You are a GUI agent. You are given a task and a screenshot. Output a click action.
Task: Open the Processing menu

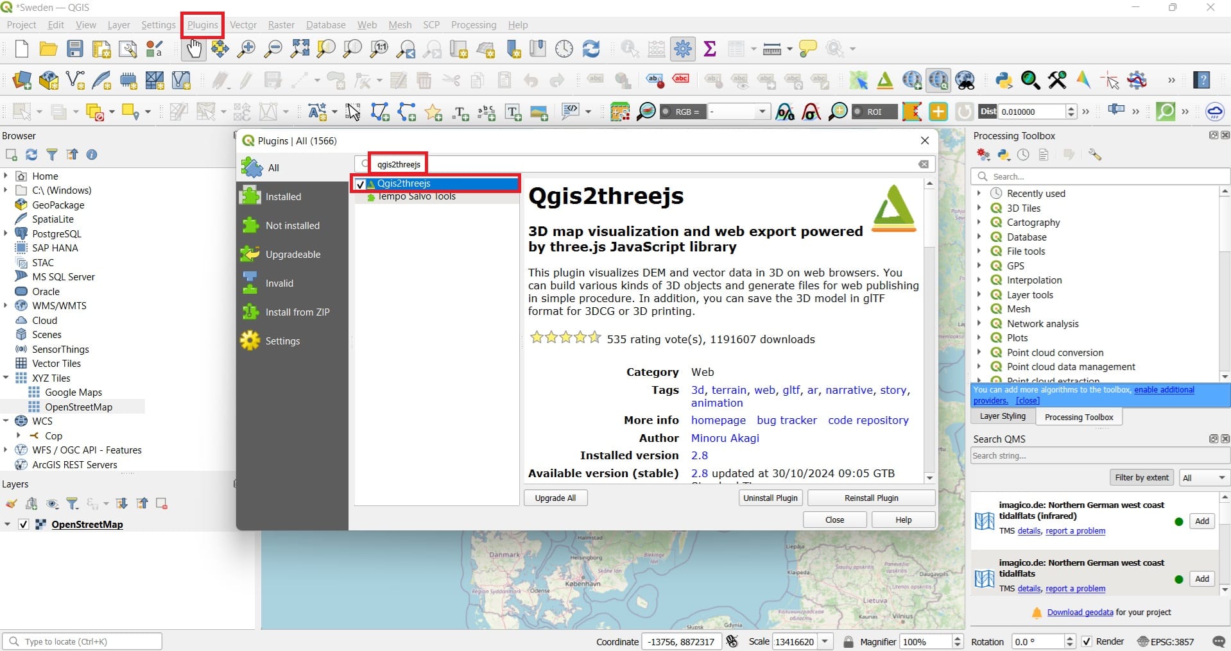[x=474, y=25]
